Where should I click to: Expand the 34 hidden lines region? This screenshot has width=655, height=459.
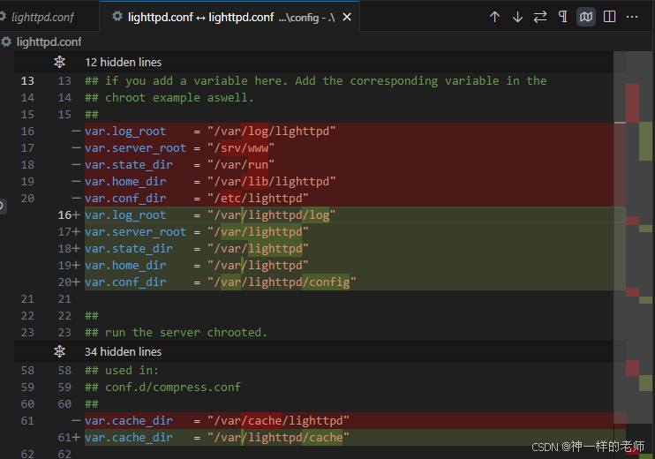[60, 351]
